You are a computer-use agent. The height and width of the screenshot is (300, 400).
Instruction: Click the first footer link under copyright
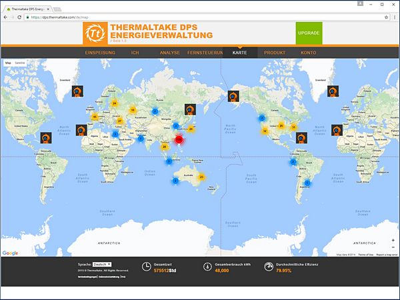click(88, 277)
